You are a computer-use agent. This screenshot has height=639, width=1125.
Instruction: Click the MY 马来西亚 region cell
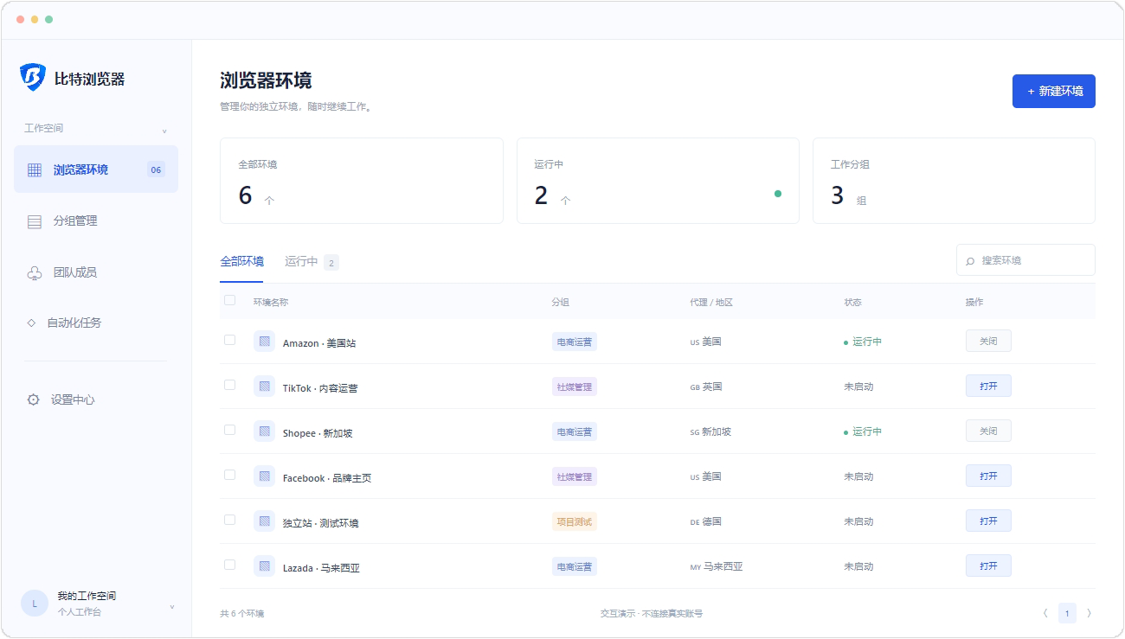[717, 566]
